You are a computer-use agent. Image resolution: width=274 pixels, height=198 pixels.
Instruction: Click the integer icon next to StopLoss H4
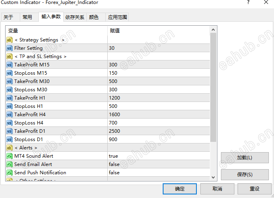(10, 123)
